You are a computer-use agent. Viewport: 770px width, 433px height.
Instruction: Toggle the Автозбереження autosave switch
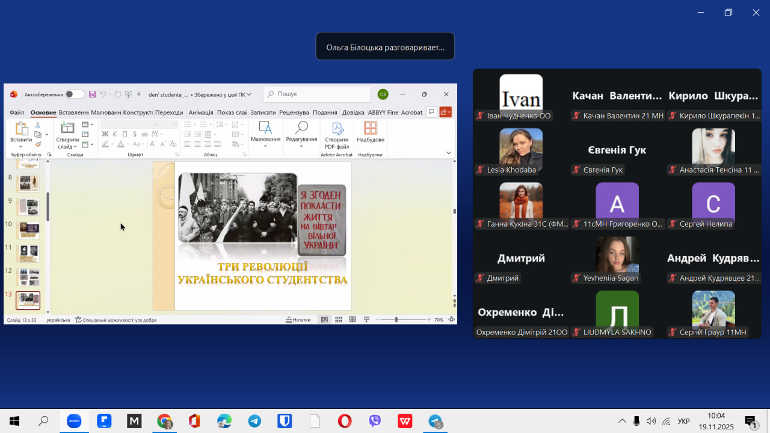(x=75, y=94)
